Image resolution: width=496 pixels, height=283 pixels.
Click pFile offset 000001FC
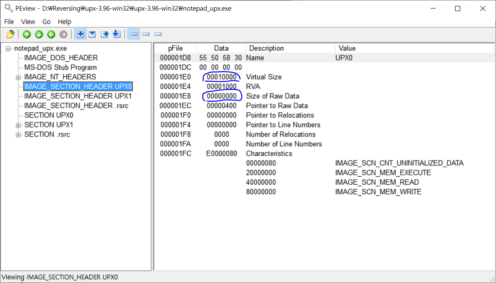click(175, 154)
